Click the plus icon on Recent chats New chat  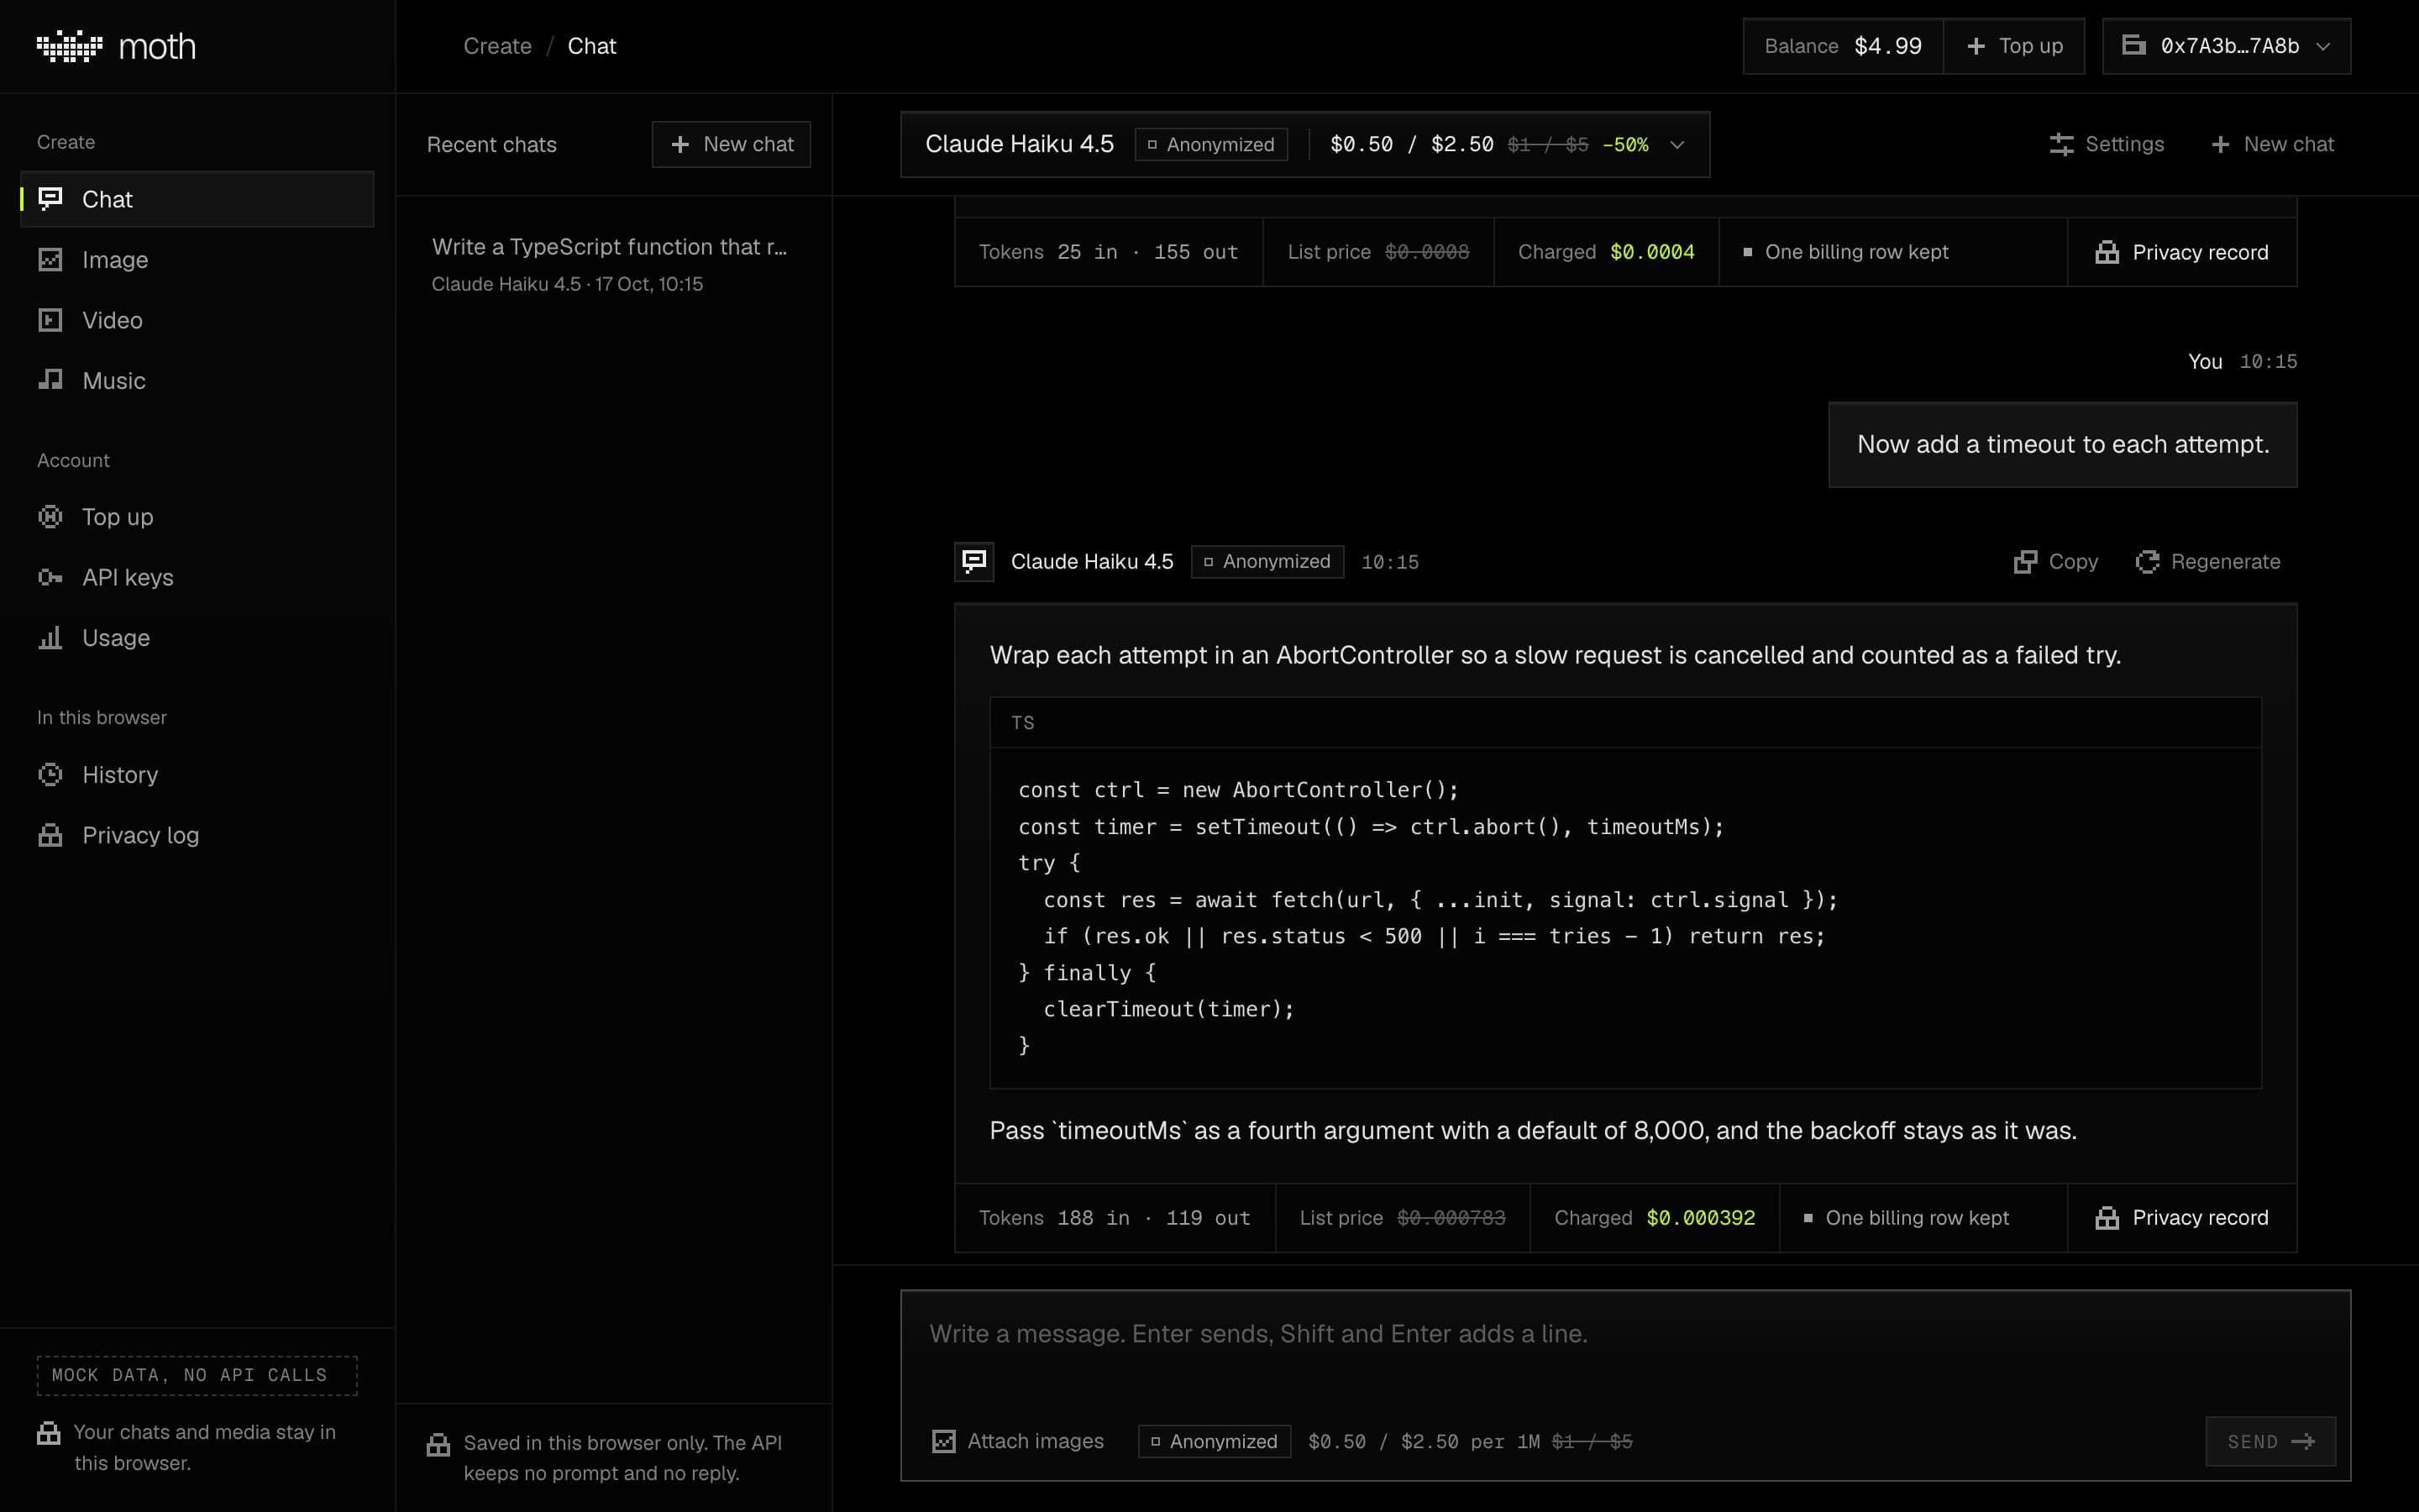pos(680,144)
